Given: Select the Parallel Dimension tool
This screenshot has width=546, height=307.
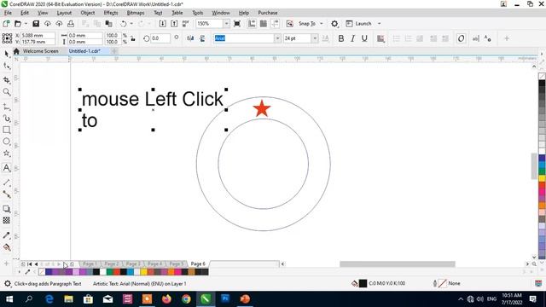Looking at the screenshot, I should point(7,182).
